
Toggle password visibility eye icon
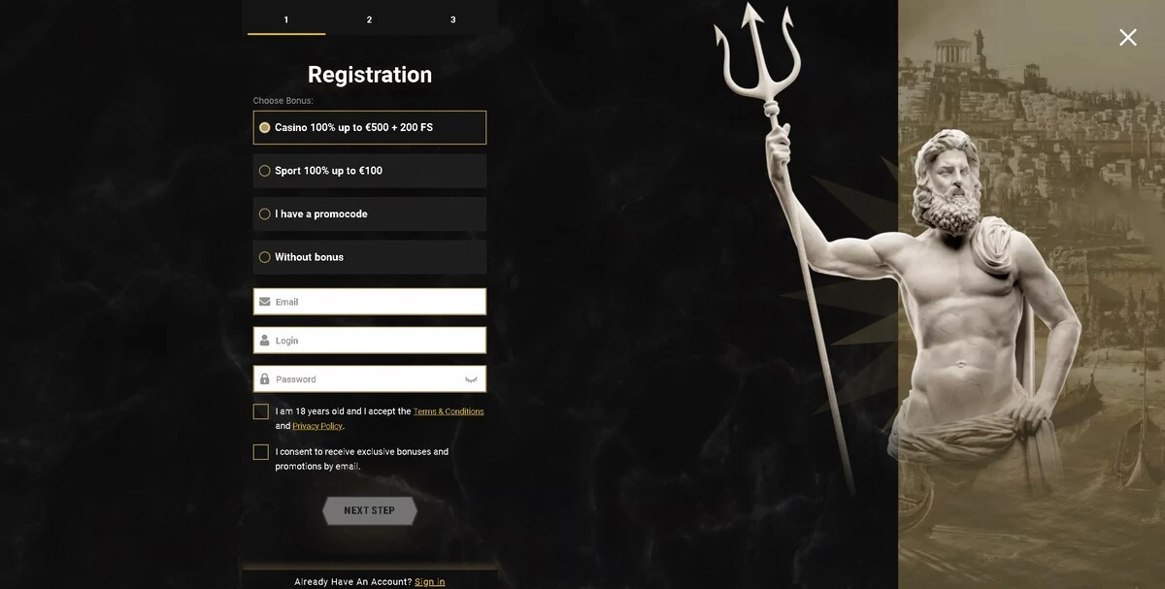coord(471,379)
